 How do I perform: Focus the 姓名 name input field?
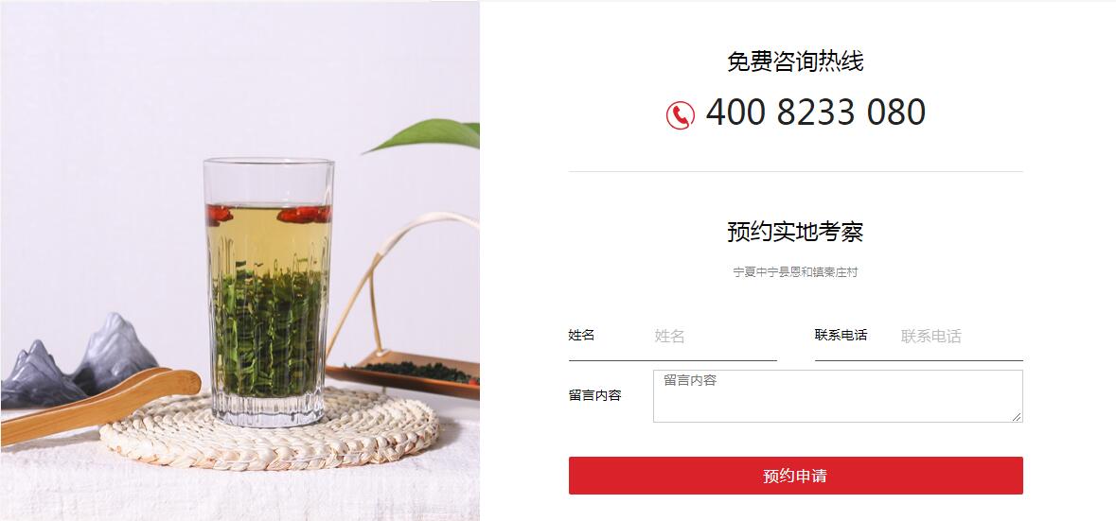coord(716,337)
